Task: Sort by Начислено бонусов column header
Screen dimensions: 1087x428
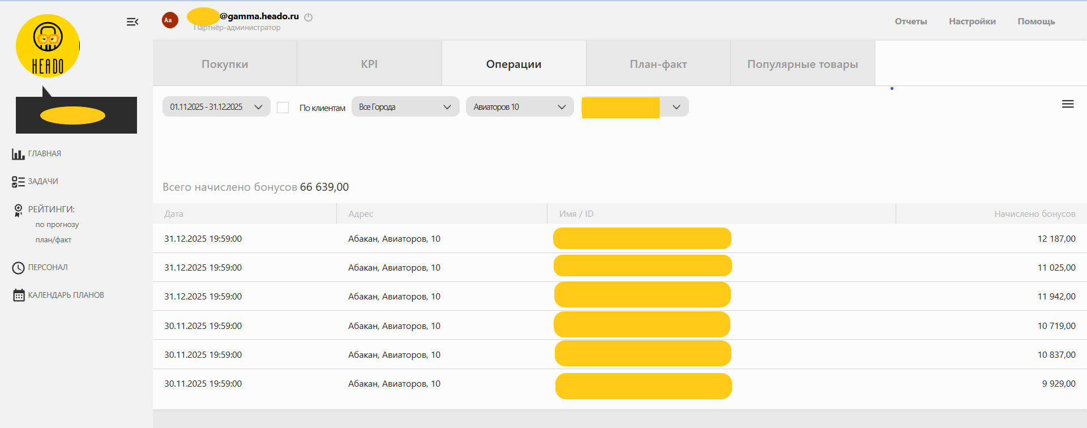Action: coord(1034,214)
